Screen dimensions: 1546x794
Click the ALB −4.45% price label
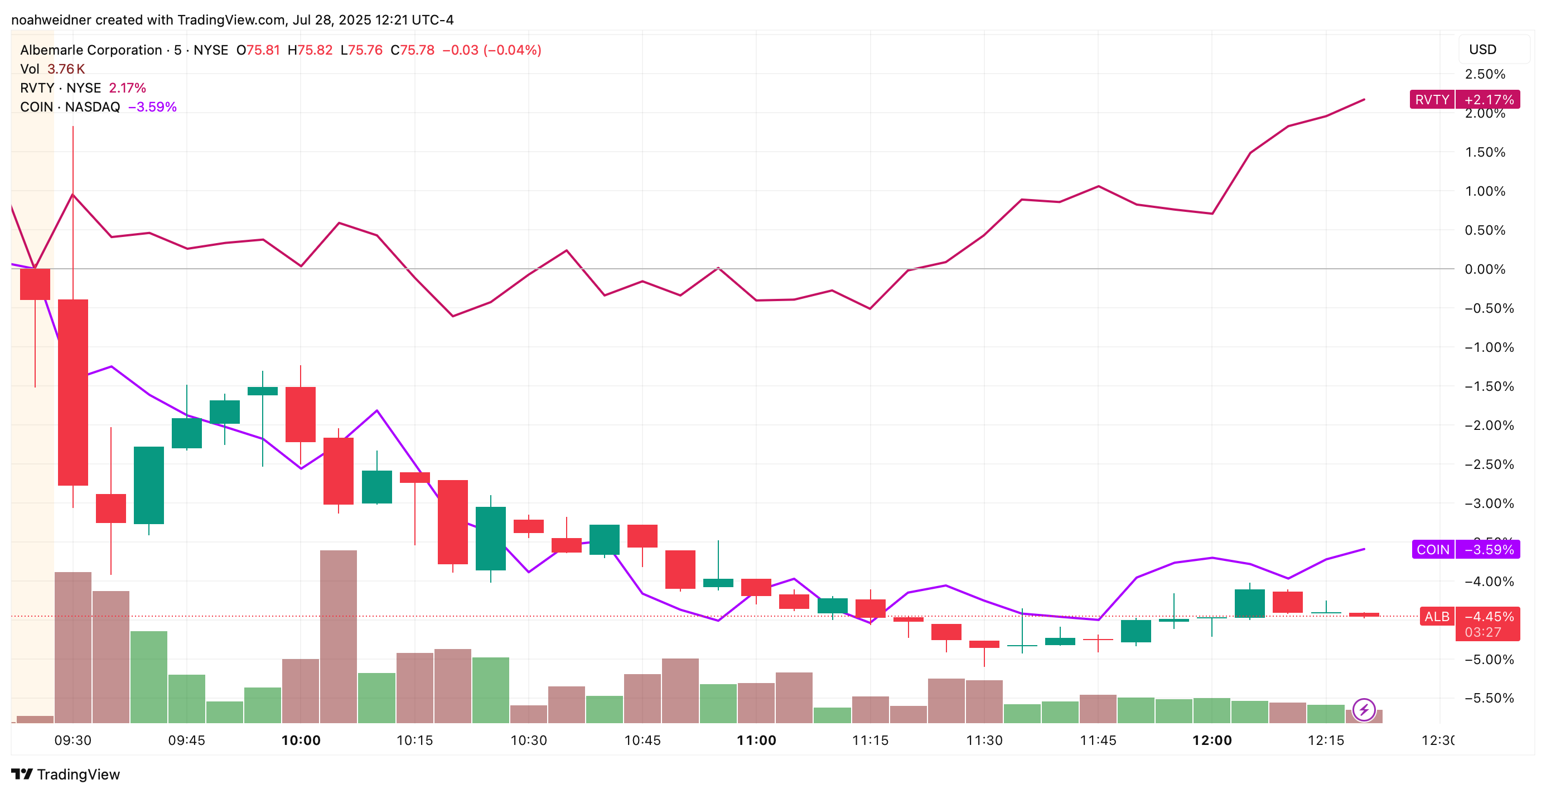(x=1468, y=616)
